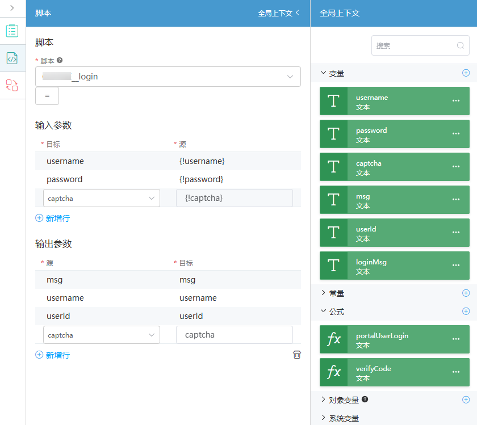477x425 pixels.
Task: Click the 搜索 search box
Action: tap(420, 45)
